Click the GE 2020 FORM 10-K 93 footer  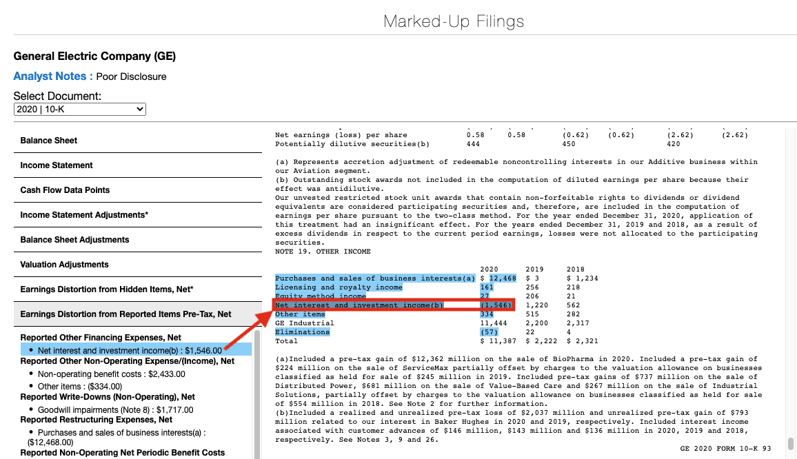pyautogui.click(x=725, y=449)
